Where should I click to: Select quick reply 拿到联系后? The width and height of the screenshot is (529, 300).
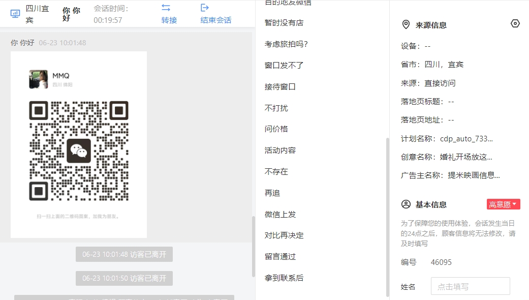click(284, 278)
